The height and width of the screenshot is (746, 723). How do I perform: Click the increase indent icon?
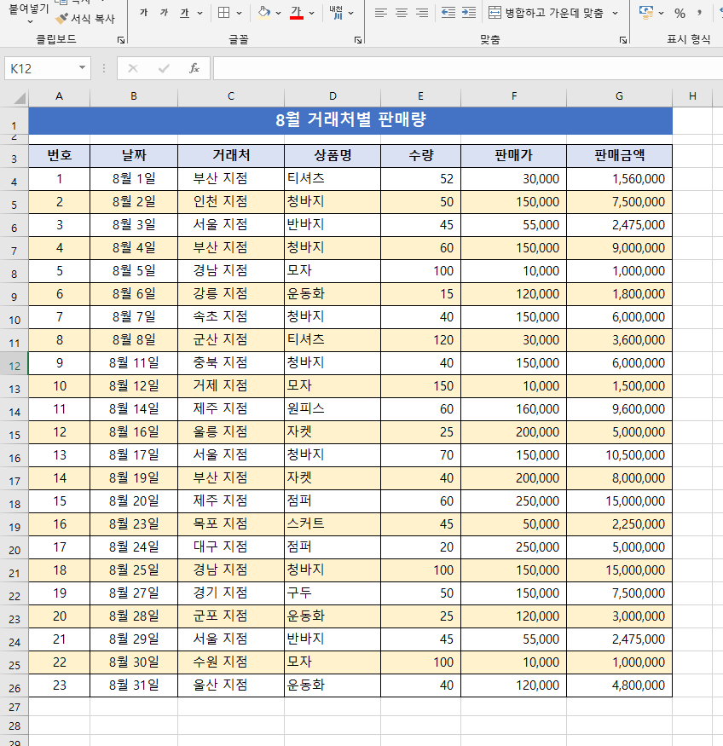tap(469, 13)
